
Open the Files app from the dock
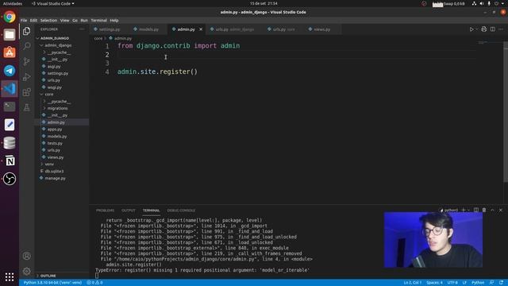pyautogui.click(x=10, y=35)
